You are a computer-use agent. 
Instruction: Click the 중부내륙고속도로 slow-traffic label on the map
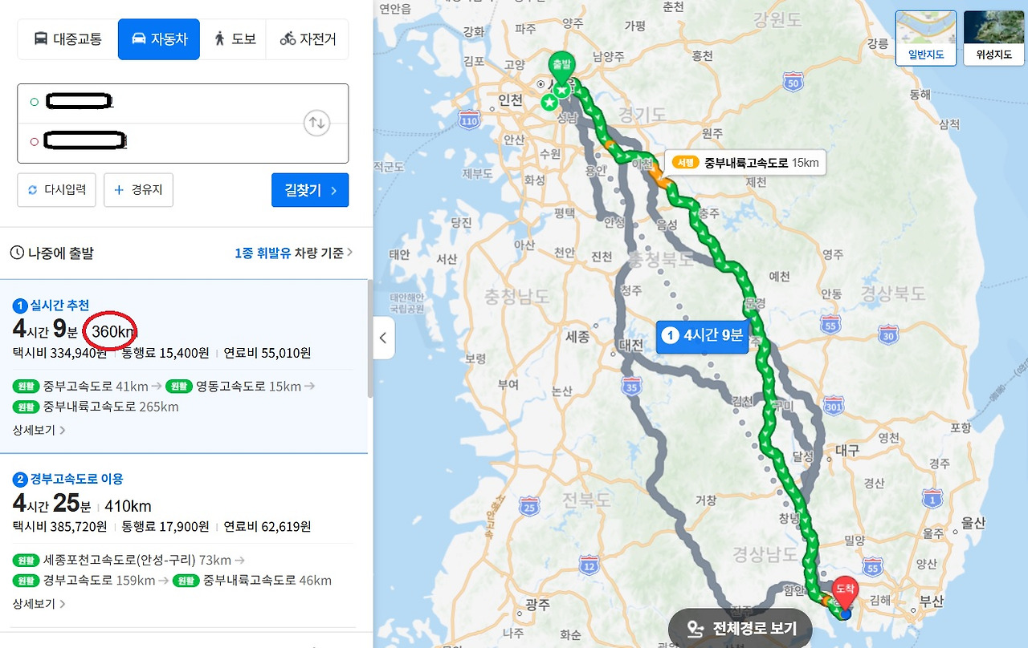[x=746, y=164]
